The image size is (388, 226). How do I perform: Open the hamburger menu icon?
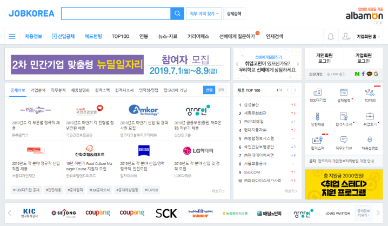[x=12, y=36]
